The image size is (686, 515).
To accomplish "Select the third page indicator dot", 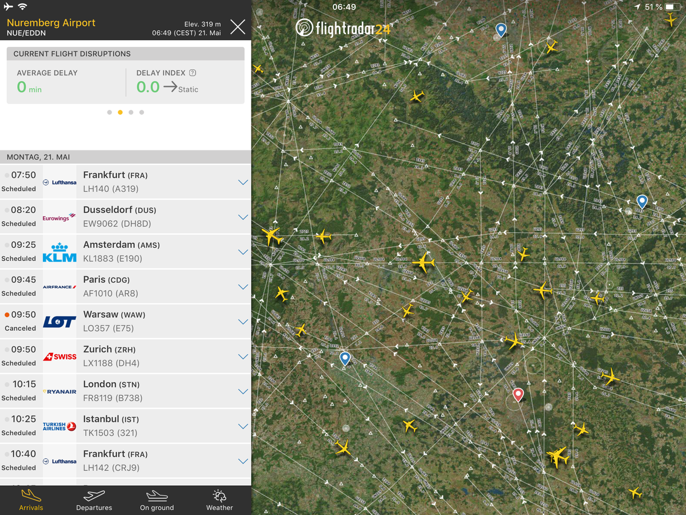I will point(131,112).
